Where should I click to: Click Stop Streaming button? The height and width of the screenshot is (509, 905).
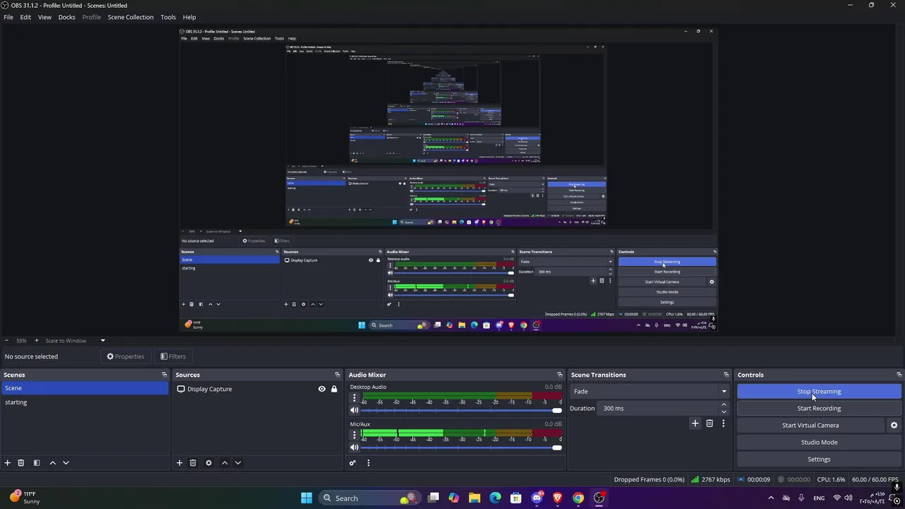(x=819, y=392)
